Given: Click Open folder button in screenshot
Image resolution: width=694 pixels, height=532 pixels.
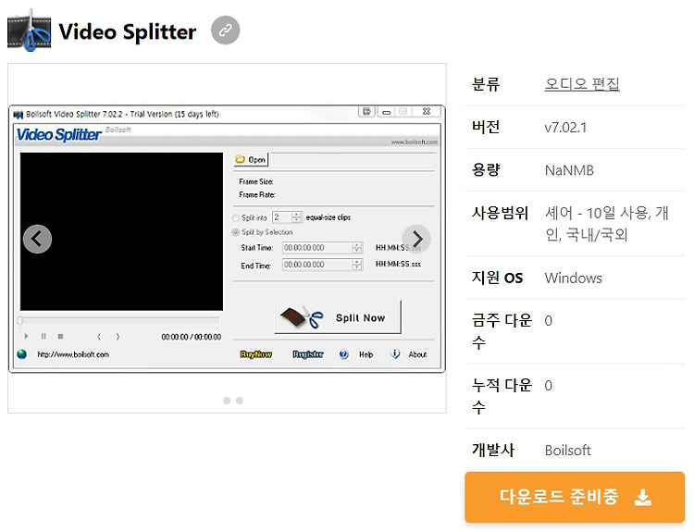Looking at the screenshot, I should pos(251,159).
